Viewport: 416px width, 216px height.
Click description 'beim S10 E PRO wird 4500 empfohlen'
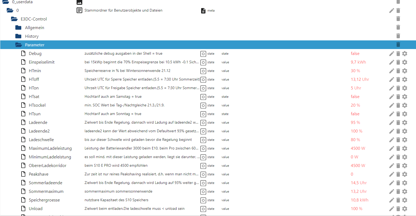(116, 166)
